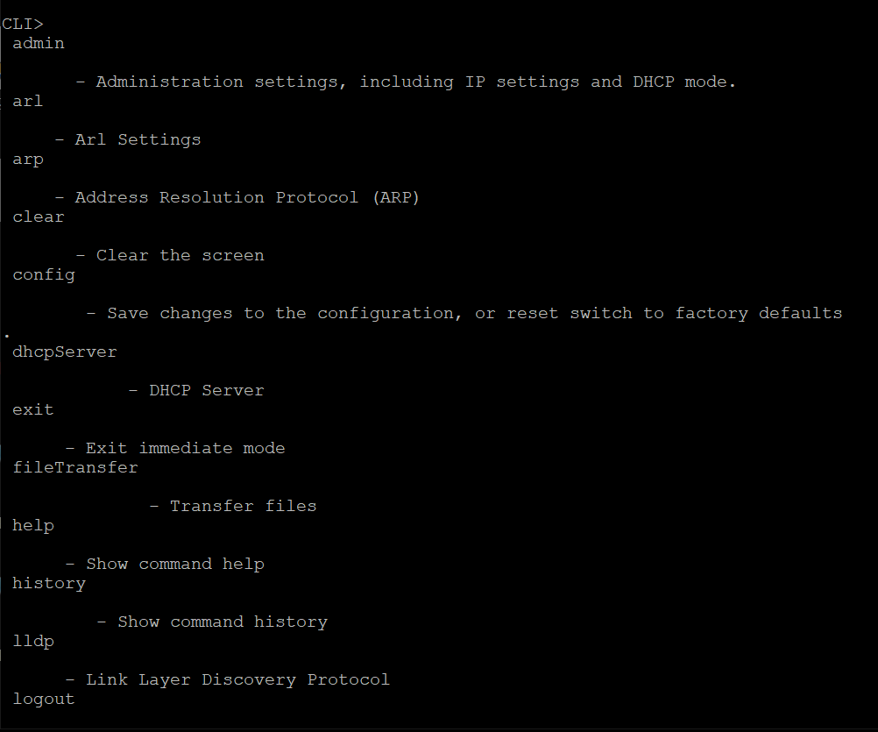Select the history command word
878x732 pixels.
(x=49, y=584)
